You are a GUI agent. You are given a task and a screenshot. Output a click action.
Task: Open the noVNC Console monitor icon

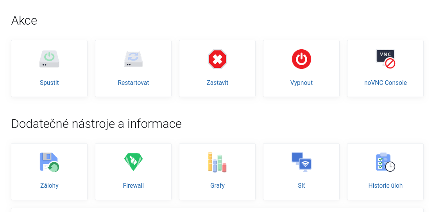(385, 59)
